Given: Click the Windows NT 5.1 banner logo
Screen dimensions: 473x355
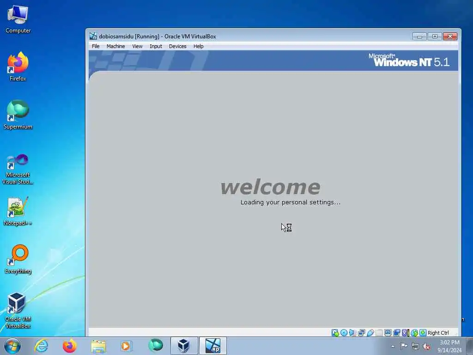Looking at the screenshot, I should (409, 60).
